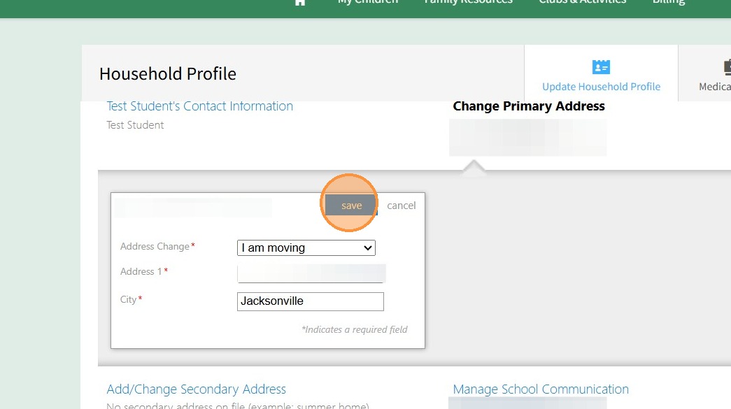Open Add/Change Secondary Address link
Image resolution: width=731 pixels, height=409 pixels.
[x=196, y=389]
